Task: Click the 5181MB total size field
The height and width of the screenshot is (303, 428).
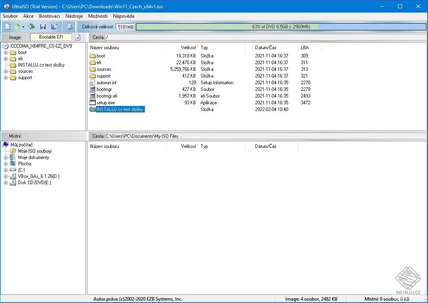Action: click(125, 27)
